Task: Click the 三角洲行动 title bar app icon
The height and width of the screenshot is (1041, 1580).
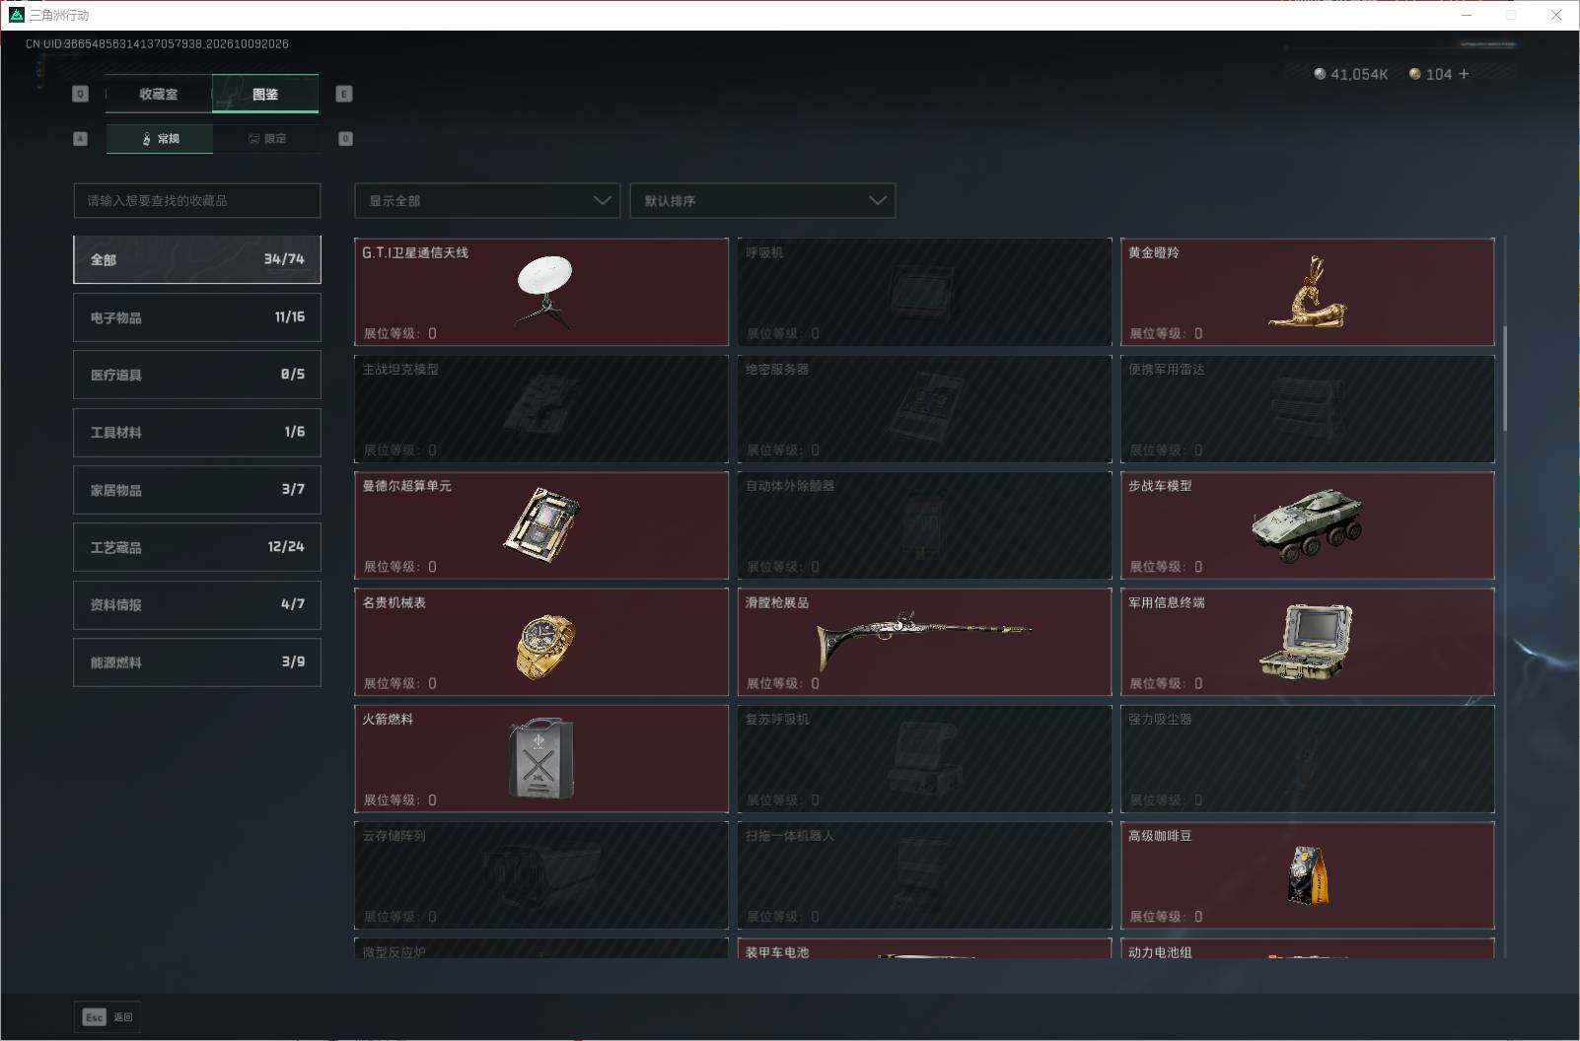Action: point(16,15)
